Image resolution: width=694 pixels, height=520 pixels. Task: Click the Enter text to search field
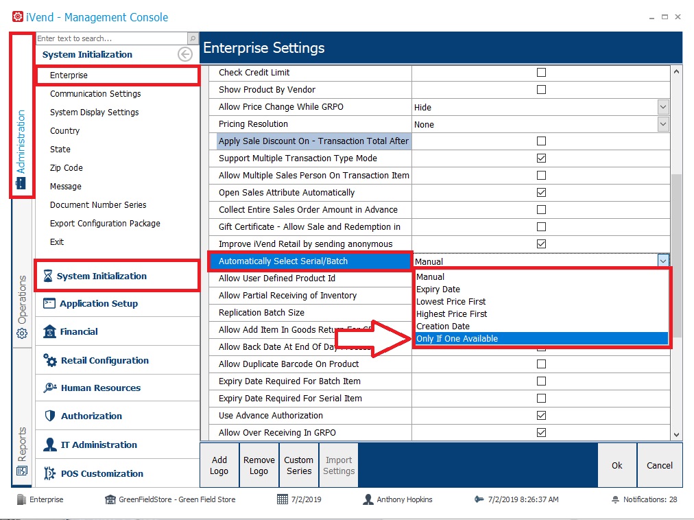pyautogui.click(x=112, y=38)
